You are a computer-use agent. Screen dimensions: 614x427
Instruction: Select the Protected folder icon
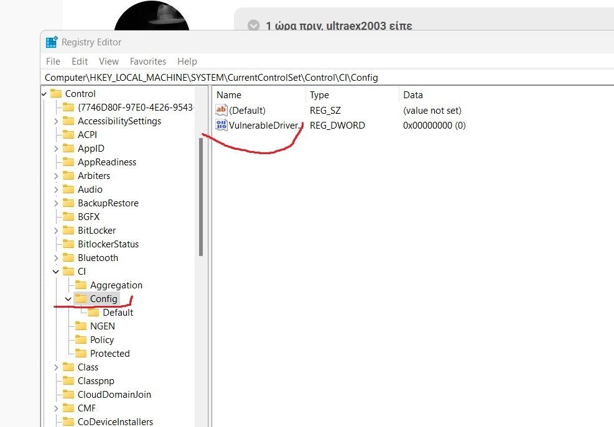coord(81,354)
